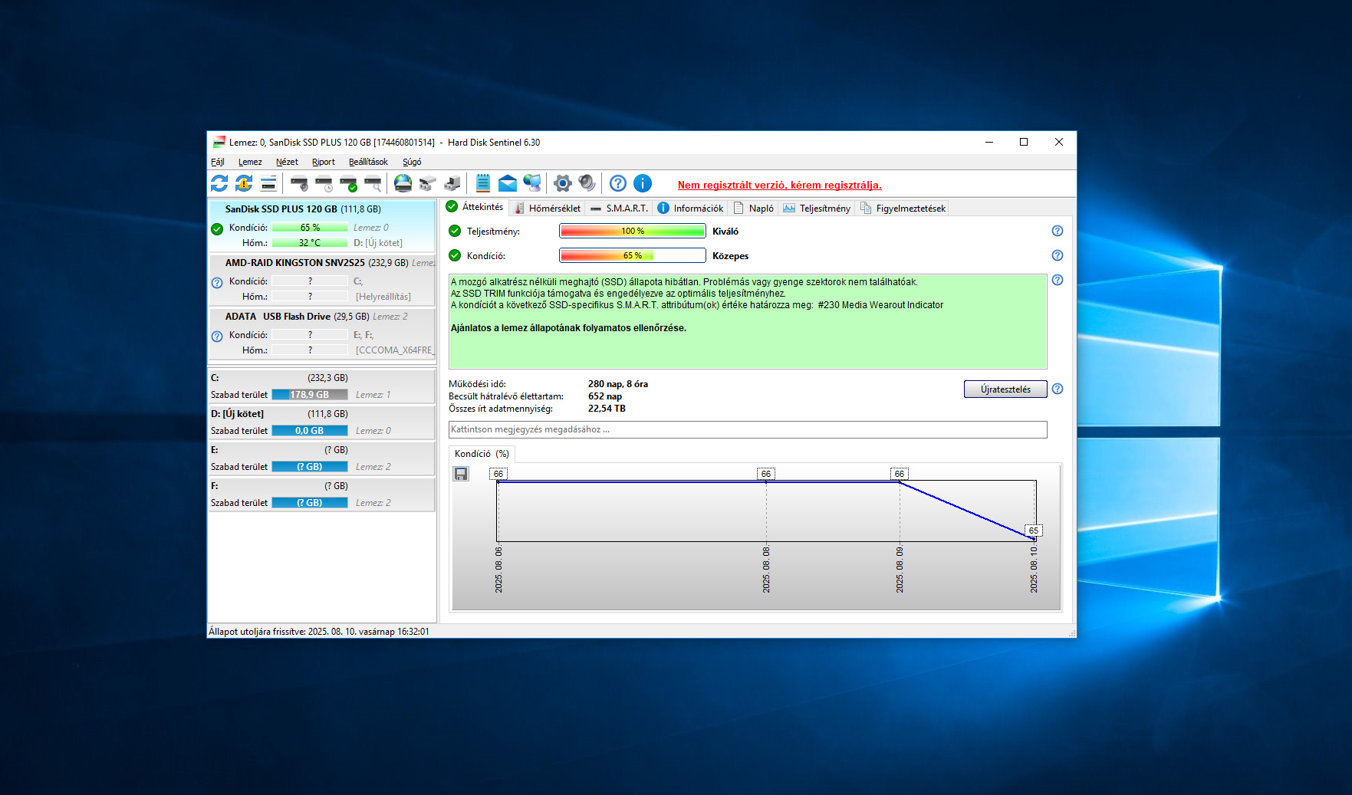Click the help icon next to Újratesztelés
The image size is (1352, 795).
(1058, 389)
